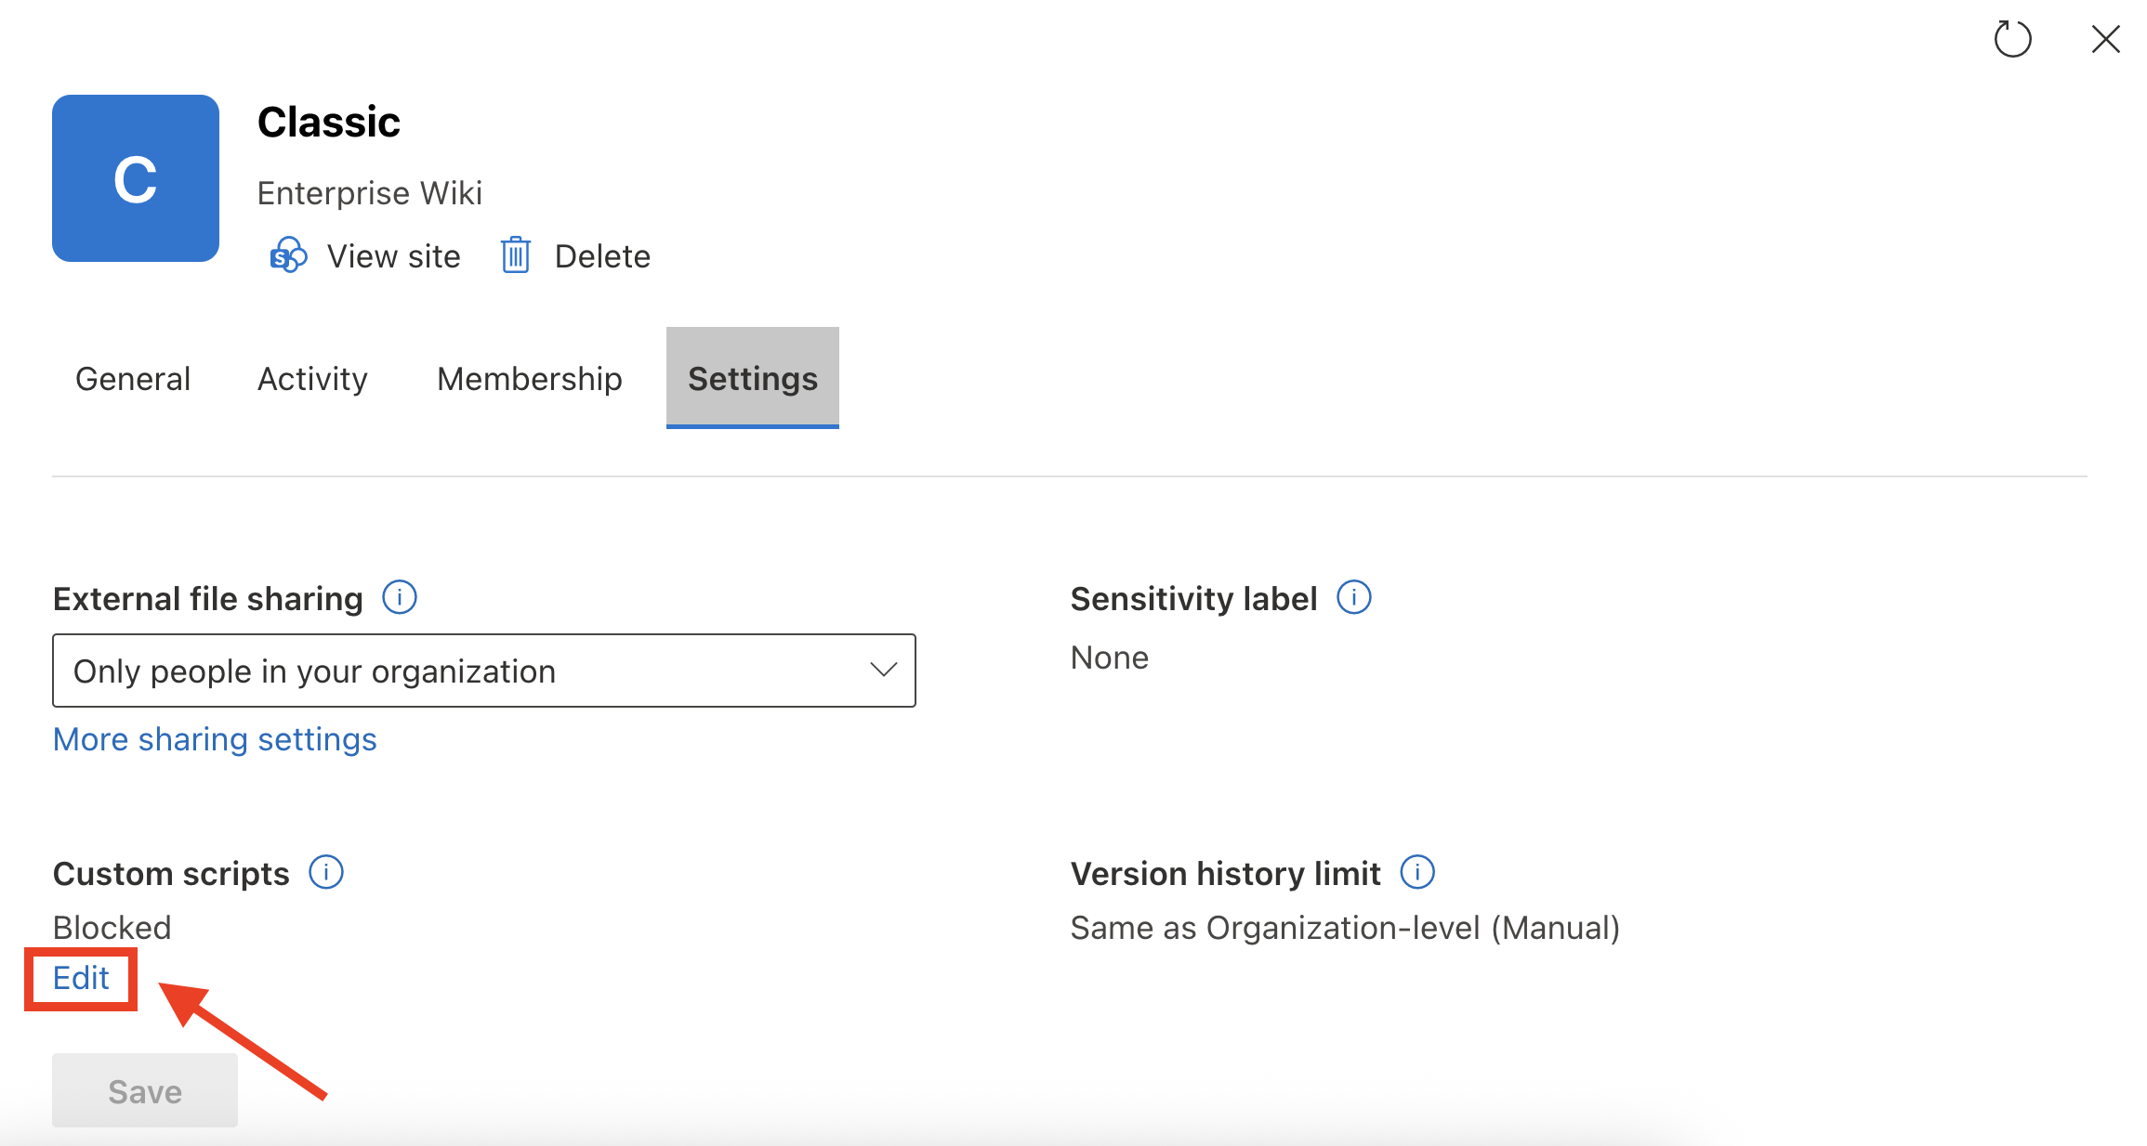Click the Delete site label

tap(602, 256)
